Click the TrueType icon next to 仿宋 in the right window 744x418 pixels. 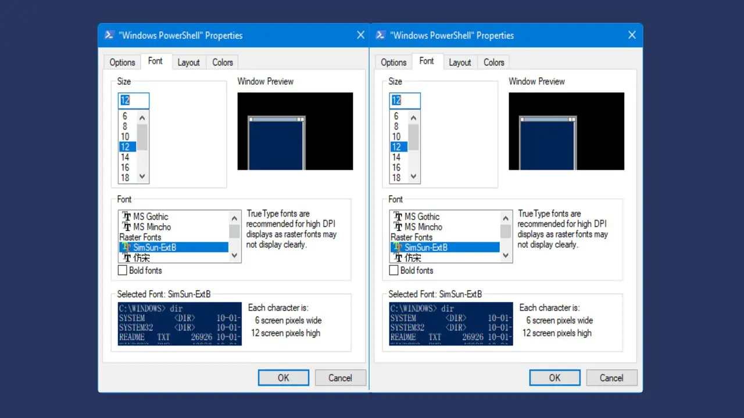[399, 258]
